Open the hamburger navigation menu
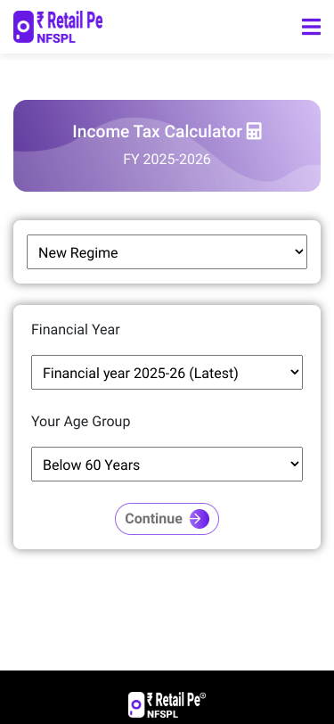 pyautogui.click(x=311, y=27)
